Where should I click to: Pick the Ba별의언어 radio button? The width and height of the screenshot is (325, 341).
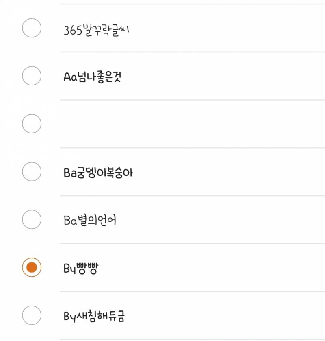point(31,220)
